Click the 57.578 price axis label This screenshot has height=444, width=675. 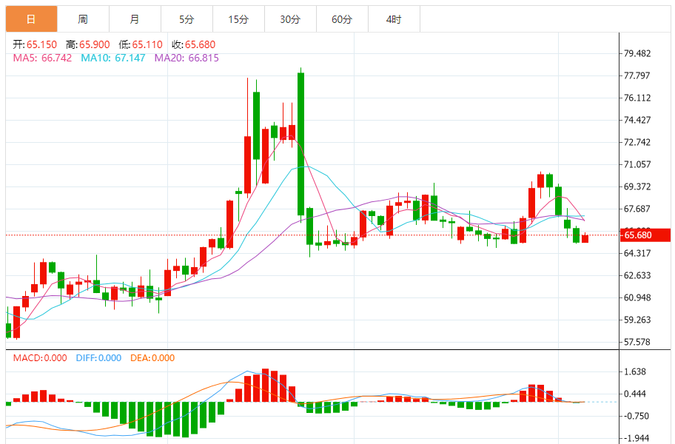(x=637, y=342)
